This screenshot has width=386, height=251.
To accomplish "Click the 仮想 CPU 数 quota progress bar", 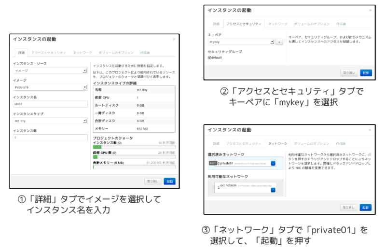I will [134, 157].
